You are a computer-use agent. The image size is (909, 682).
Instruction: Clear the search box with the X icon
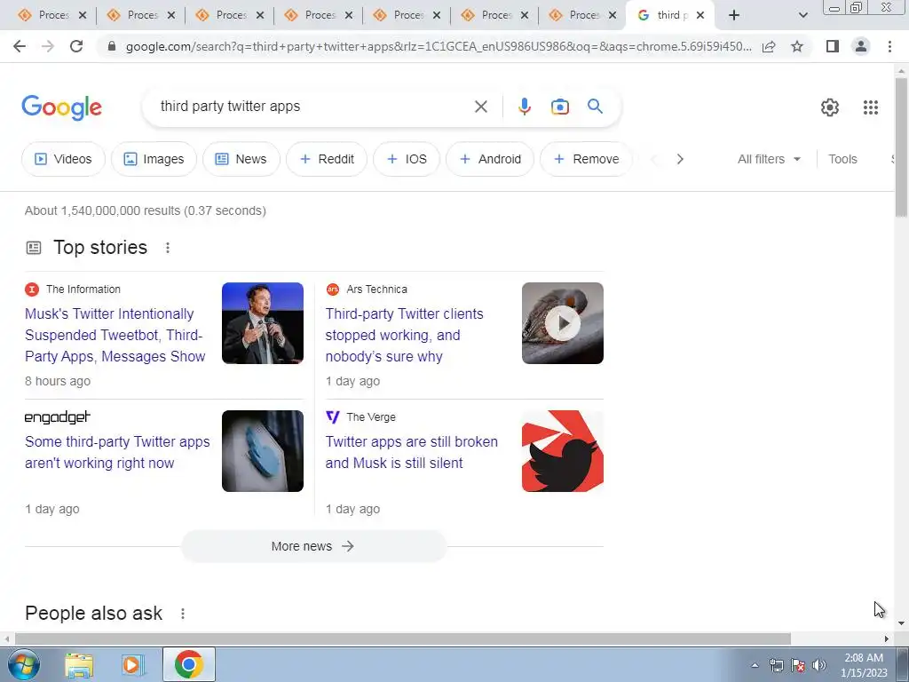pos(480,107)
